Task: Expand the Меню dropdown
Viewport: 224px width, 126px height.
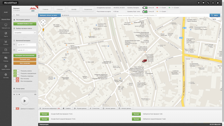Action: pyautogui.click(x=25, y=15)
